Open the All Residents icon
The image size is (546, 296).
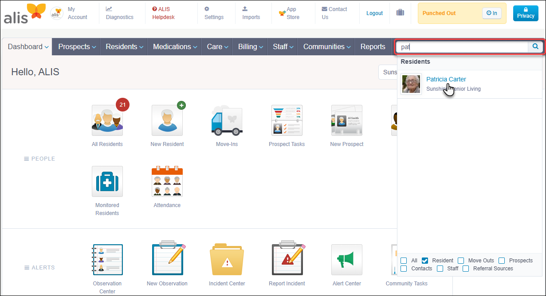(x=107, y=120)
